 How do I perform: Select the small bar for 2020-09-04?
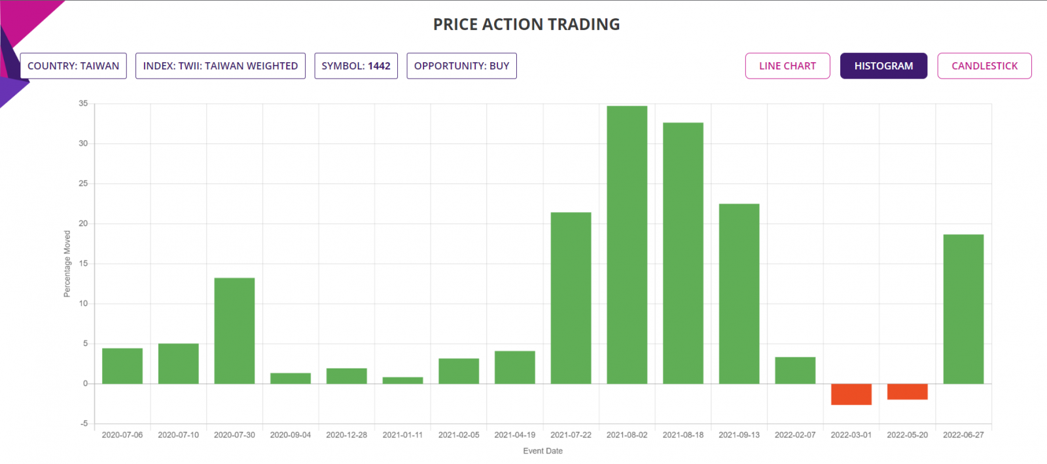pos(291,378)
